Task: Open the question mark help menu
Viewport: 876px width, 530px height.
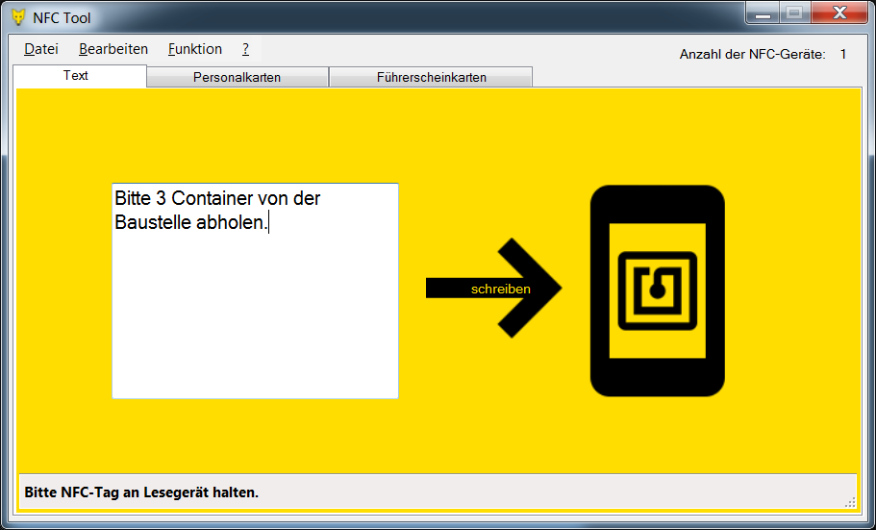Action: tap(245, 49)
